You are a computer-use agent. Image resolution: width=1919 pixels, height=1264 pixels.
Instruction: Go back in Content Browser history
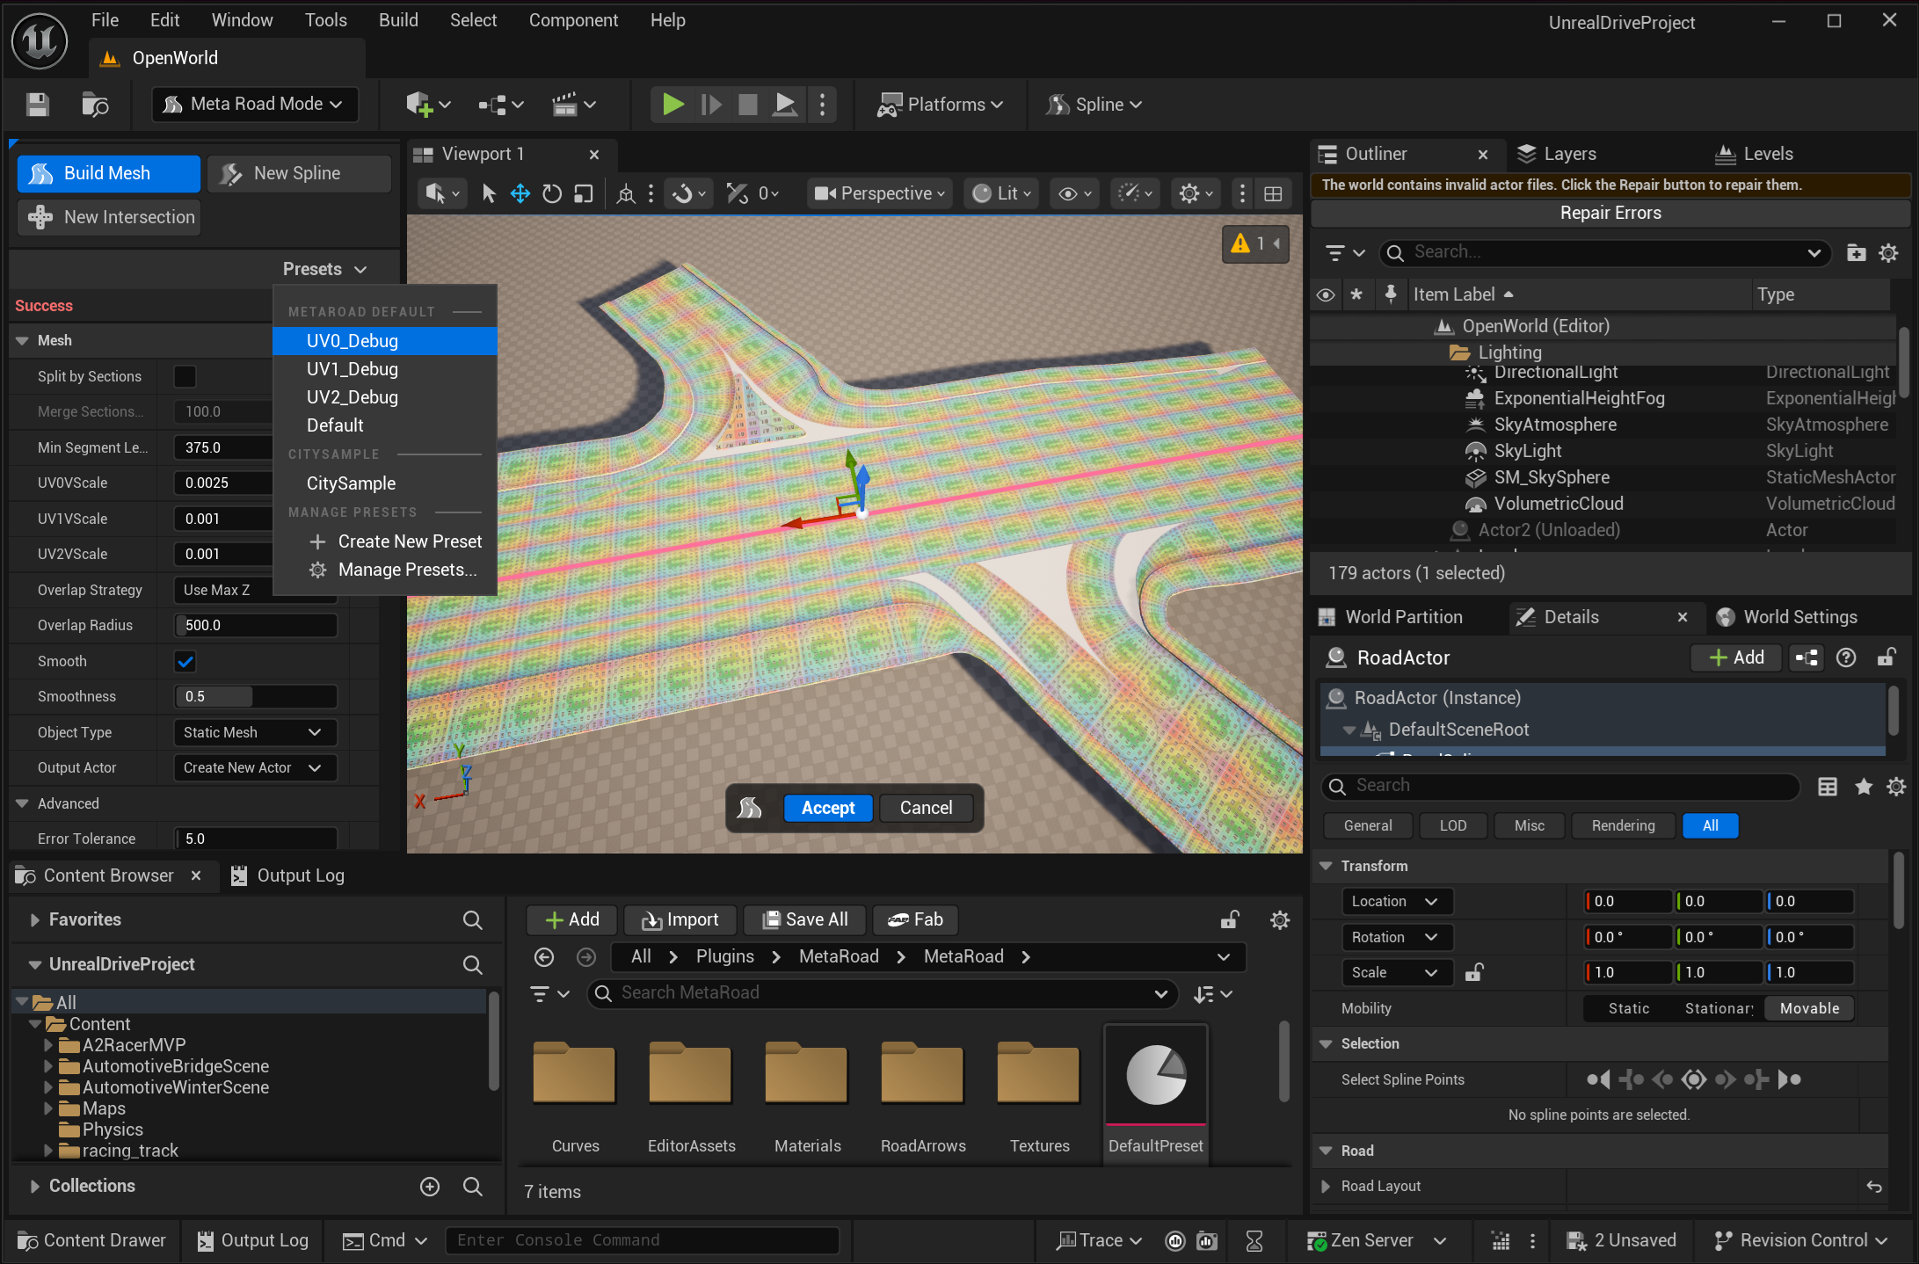[x=544, y=957]
